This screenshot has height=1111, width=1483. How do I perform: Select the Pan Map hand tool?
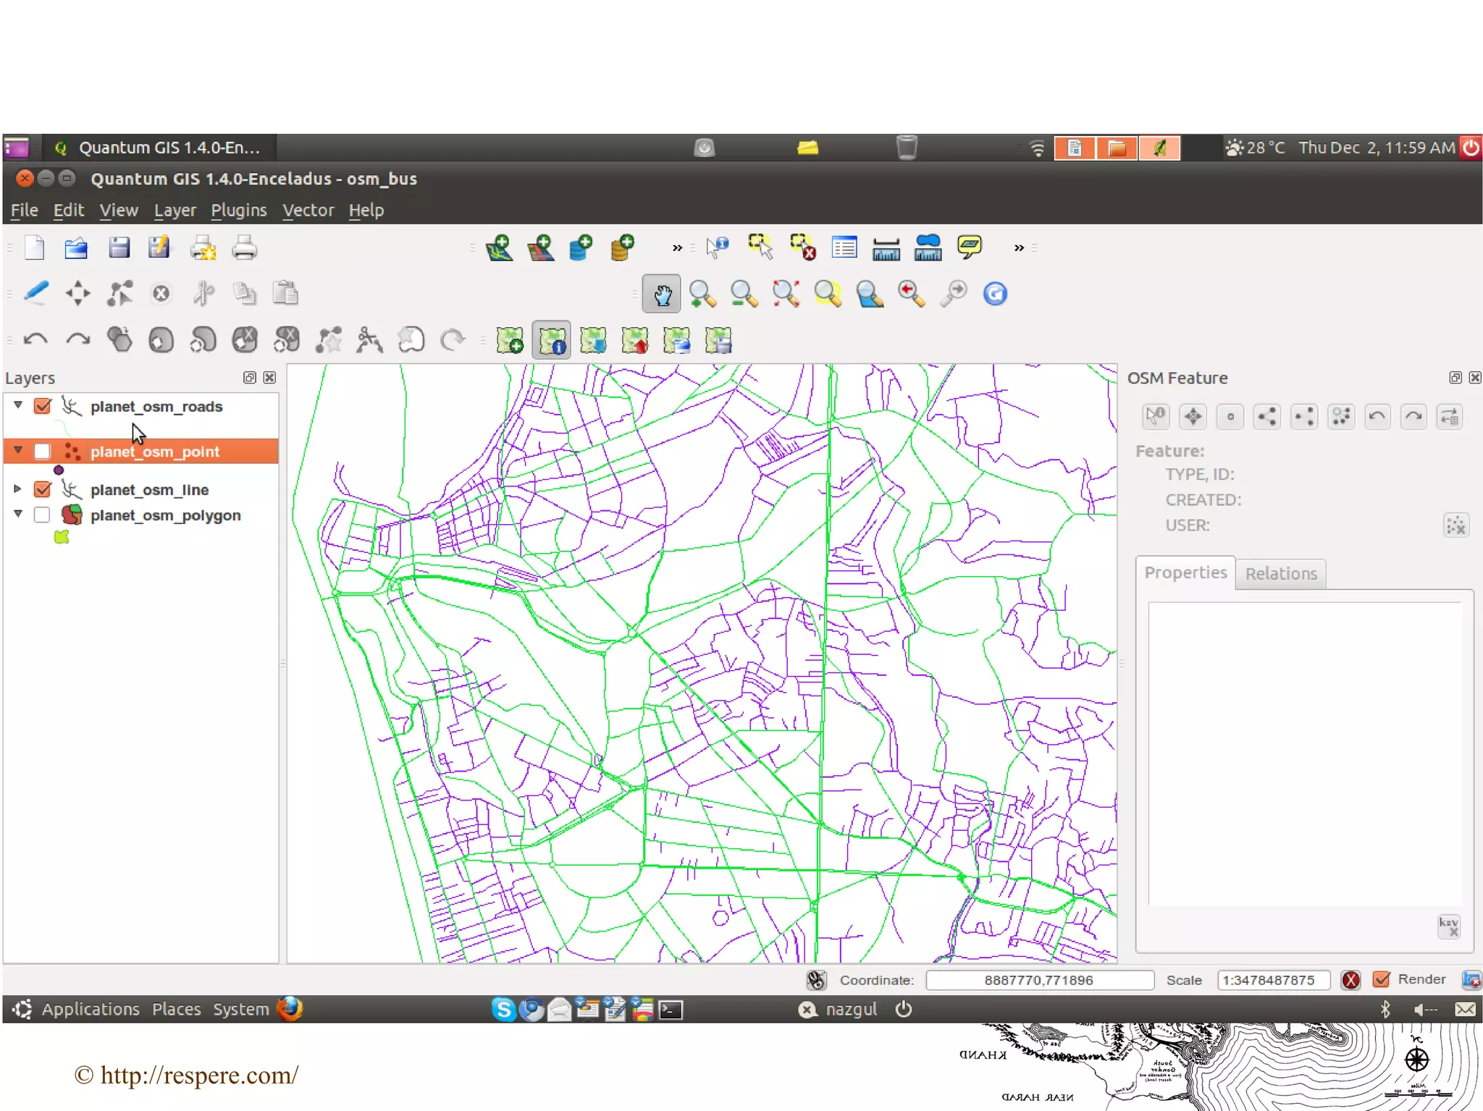661,294
